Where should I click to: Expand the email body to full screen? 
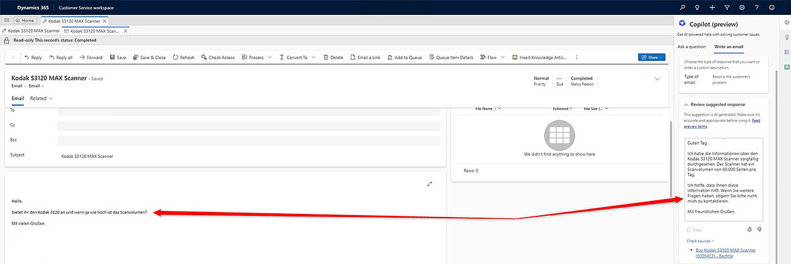click(x=429, y=184)
